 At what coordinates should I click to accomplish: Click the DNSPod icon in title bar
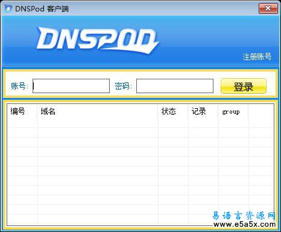(x=8, y=8)
